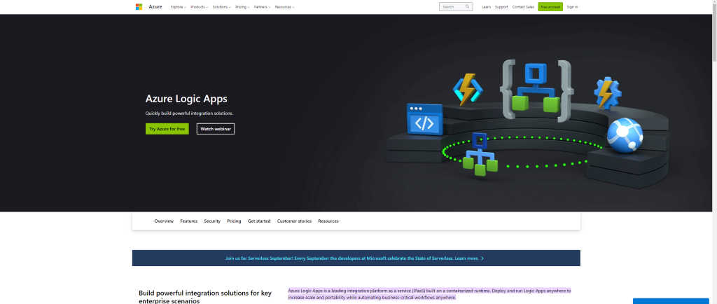This screenshot has width=717, height=304.
Task: Go to the Pricing section tab
Action: coord(234,221)
